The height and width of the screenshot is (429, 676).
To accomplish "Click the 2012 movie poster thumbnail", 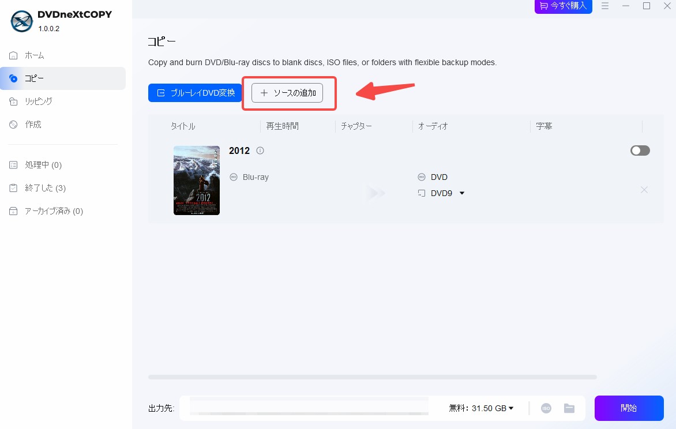I will [x=197, y=180].
